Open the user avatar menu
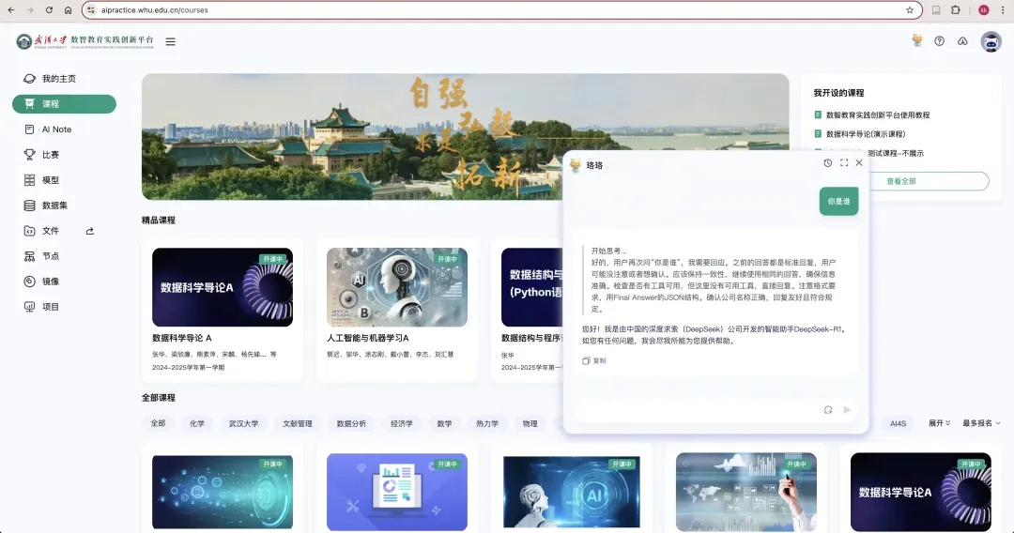The width and height of the screenshot is (1014, 533). point(991,41)
